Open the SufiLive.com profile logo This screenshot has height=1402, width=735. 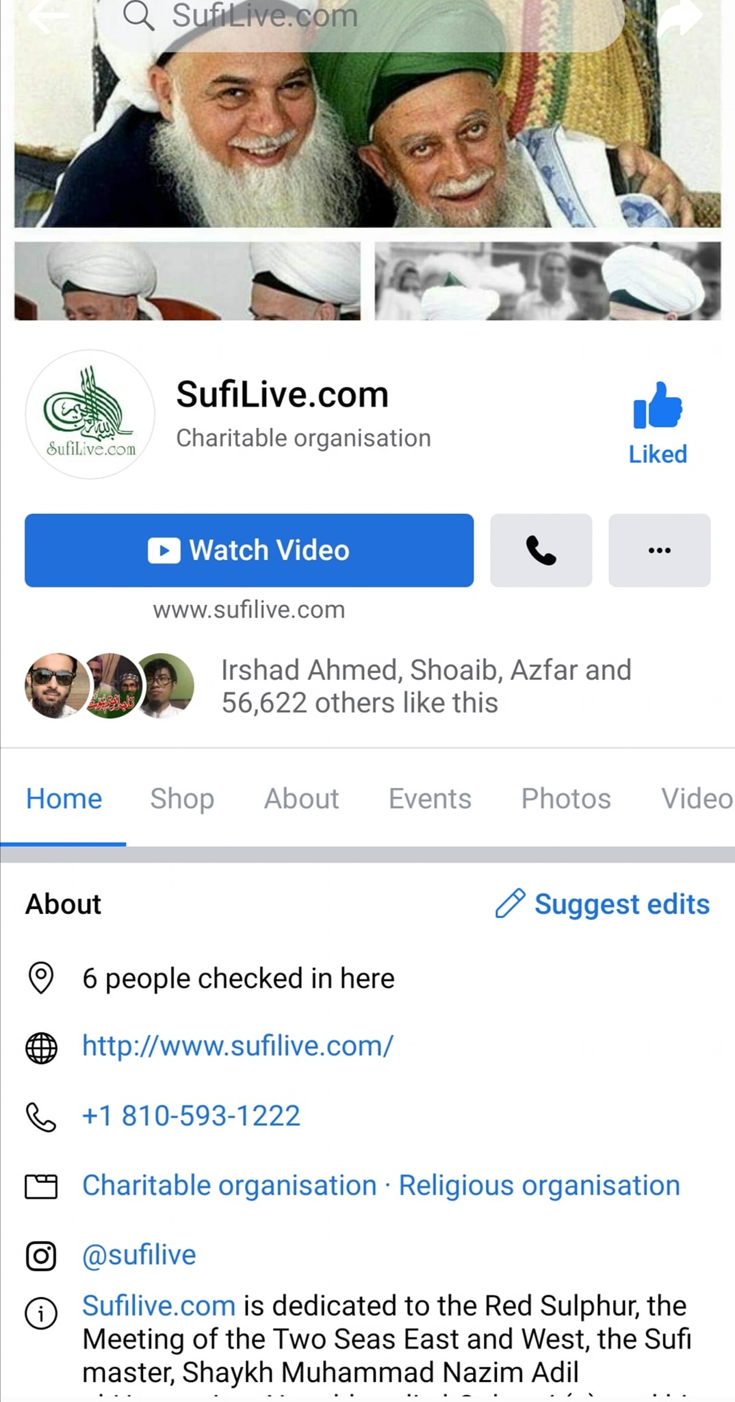click(90, 414)
